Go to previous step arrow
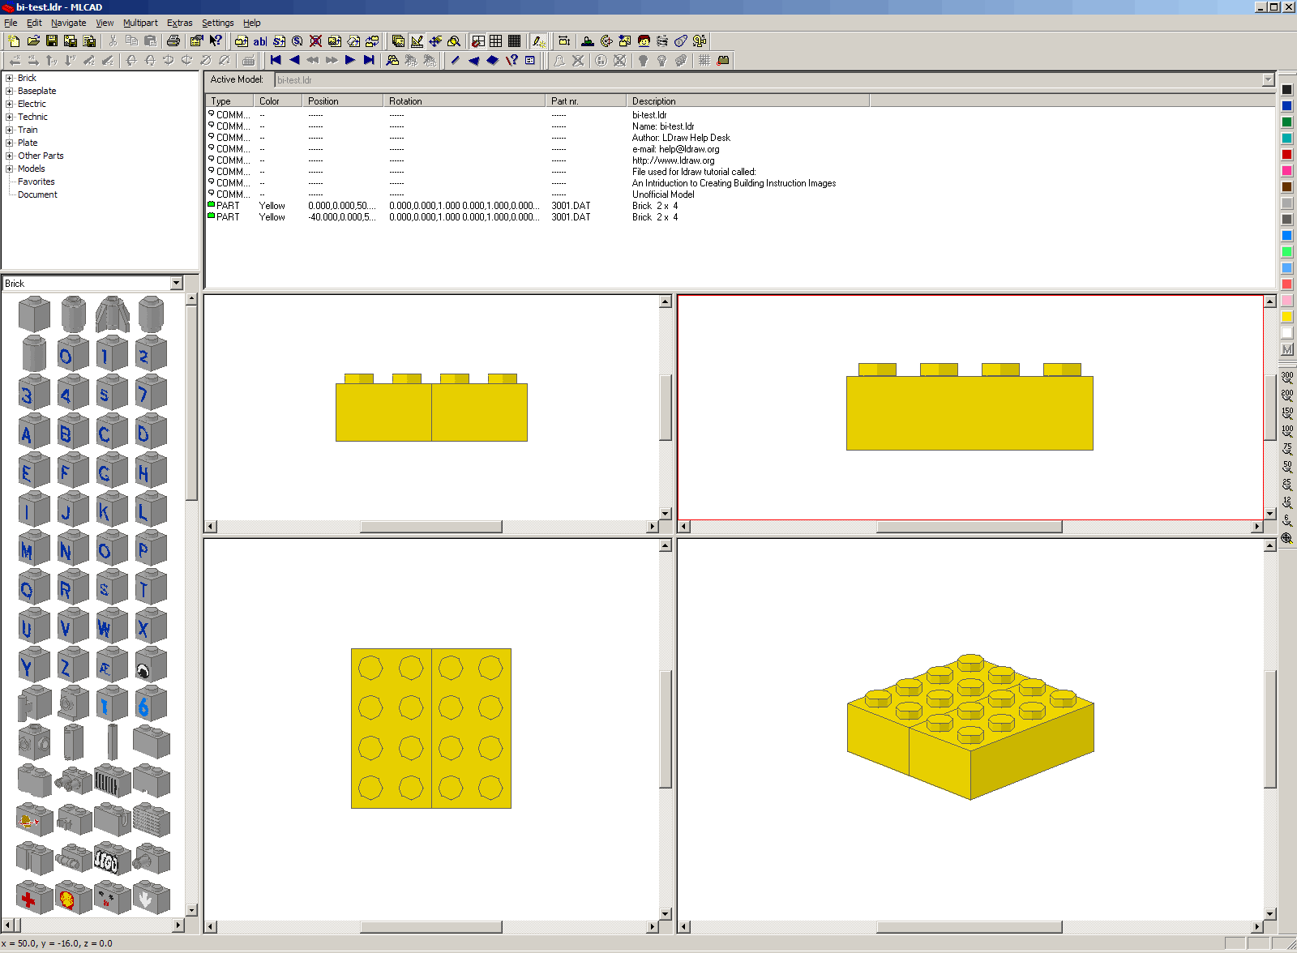Image resolution: width=1297 pixels, height=953 pixels. pos(294,60)
